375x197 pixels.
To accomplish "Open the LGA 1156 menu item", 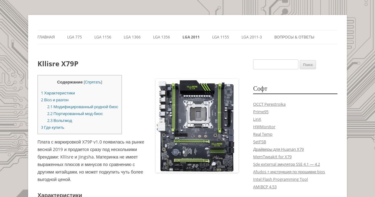I will 103,37.
